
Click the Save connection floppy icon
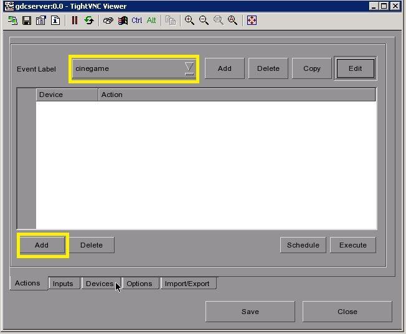27,21
